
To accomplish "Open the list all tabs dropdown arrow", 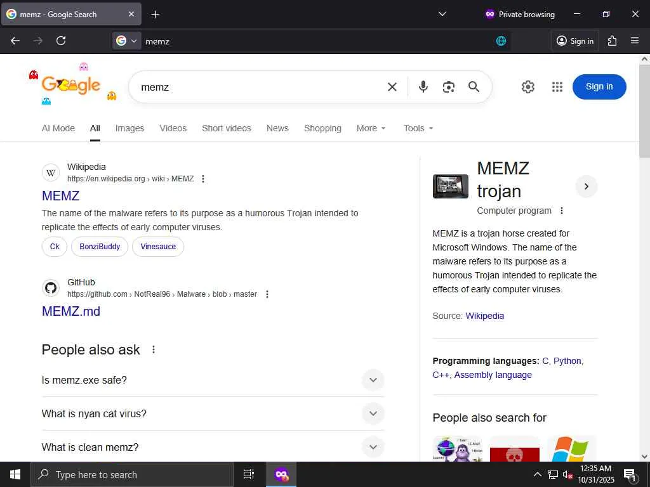I will click(442, 14).
